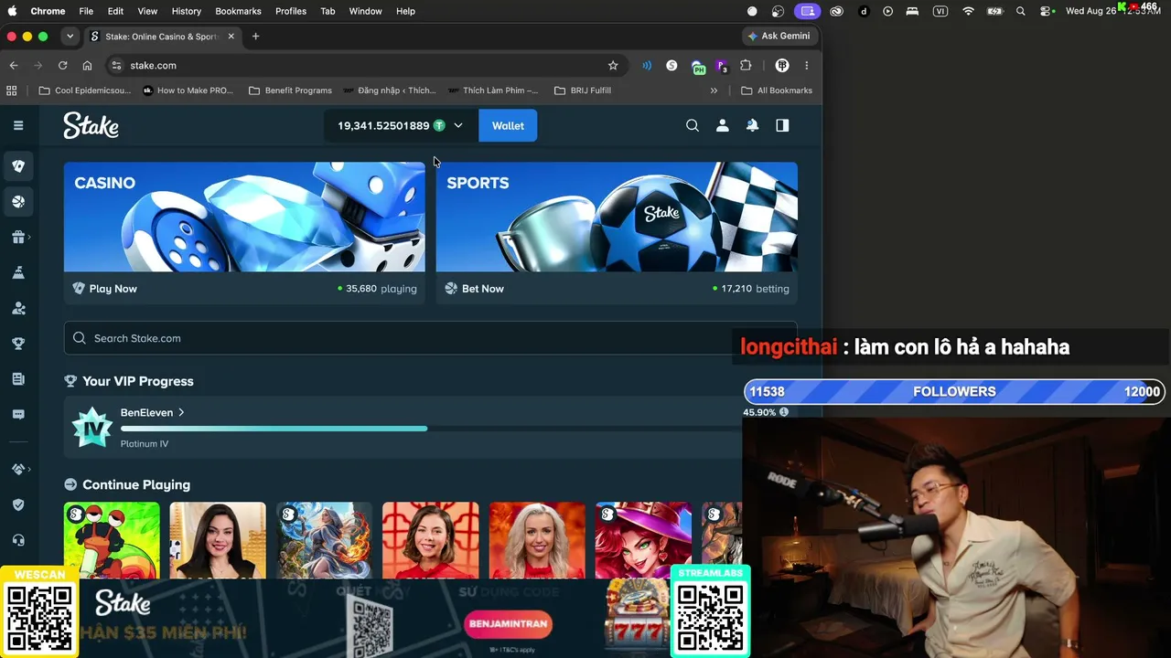The width and height of the screenshot is (1171, 658).
Task: Click the Stake logo in the header
Action: (x=91, y=125)
